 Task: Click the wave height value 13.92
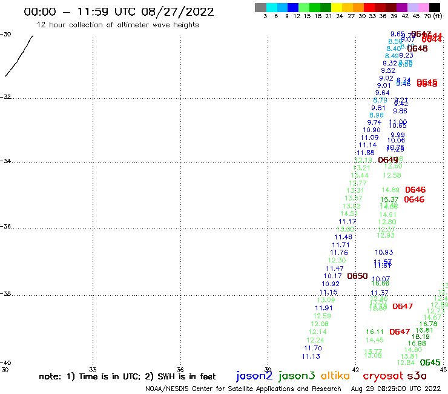351,206
